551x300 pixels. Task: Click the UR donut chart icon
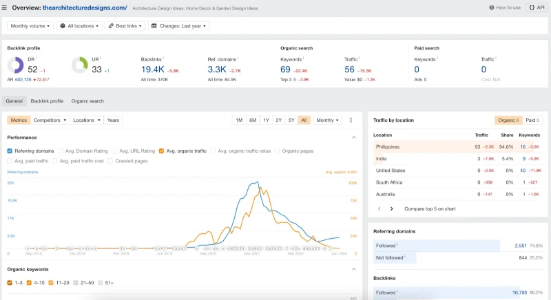click(x=80, y=65)
